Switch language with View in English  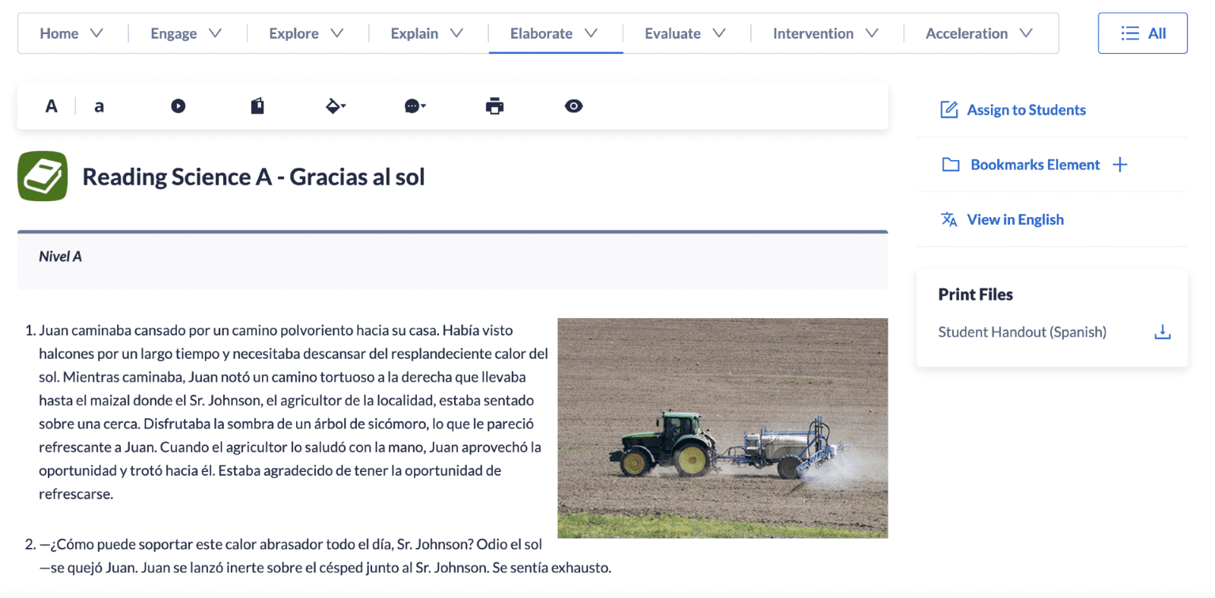[x=1015, y=219]
